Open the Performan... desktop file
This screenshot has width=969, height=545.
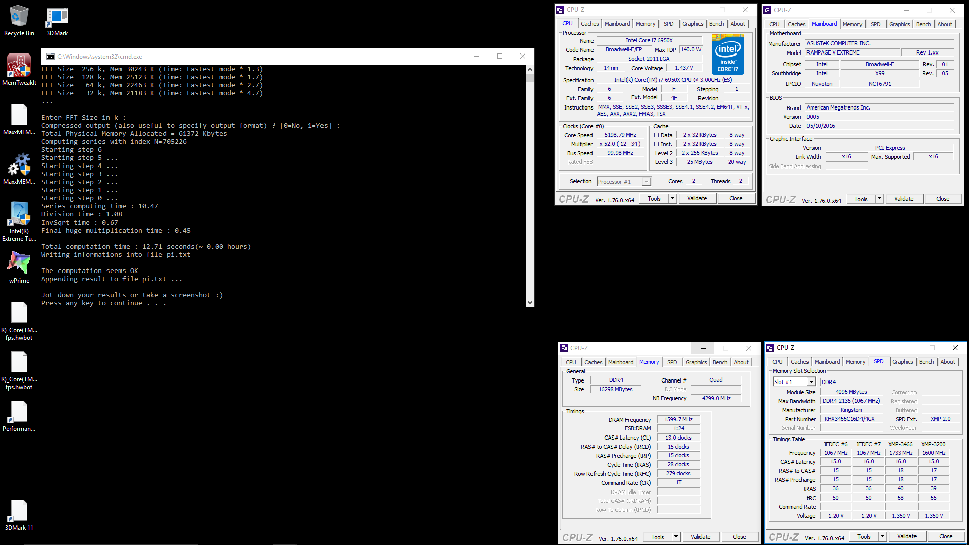(x=19, y=416)
